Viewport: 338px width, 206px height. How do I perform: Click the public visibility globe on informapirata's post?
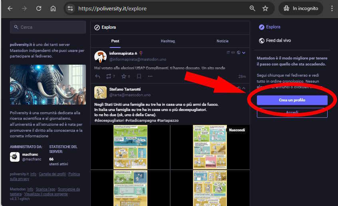[x=239, y=52]
